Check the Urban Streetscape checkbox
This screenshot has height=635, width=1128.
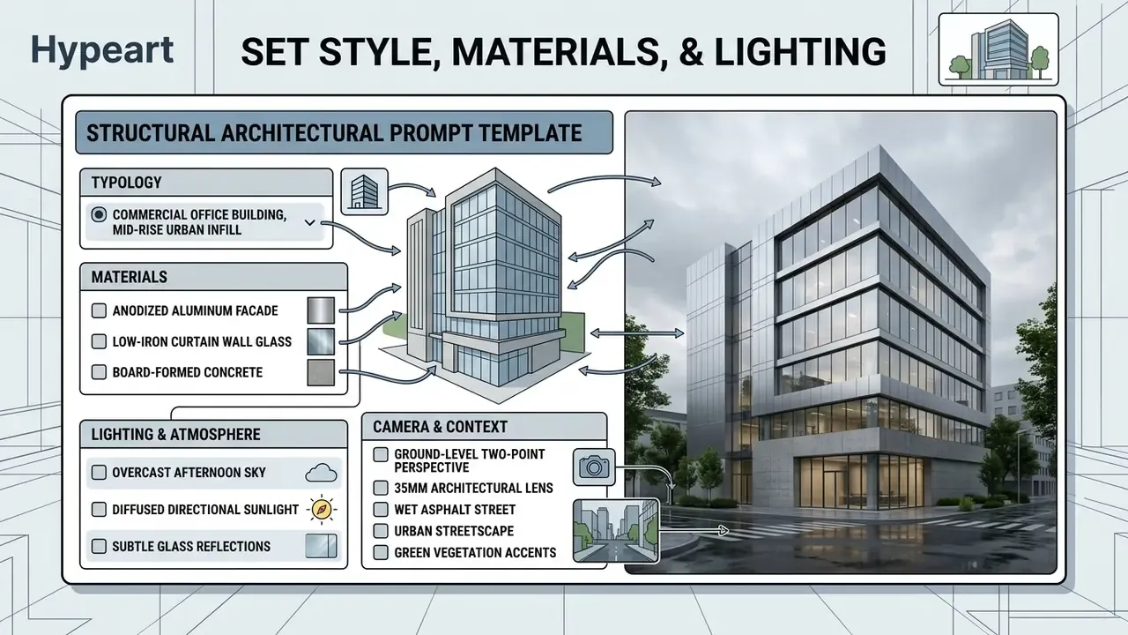[x=381, y=531]
